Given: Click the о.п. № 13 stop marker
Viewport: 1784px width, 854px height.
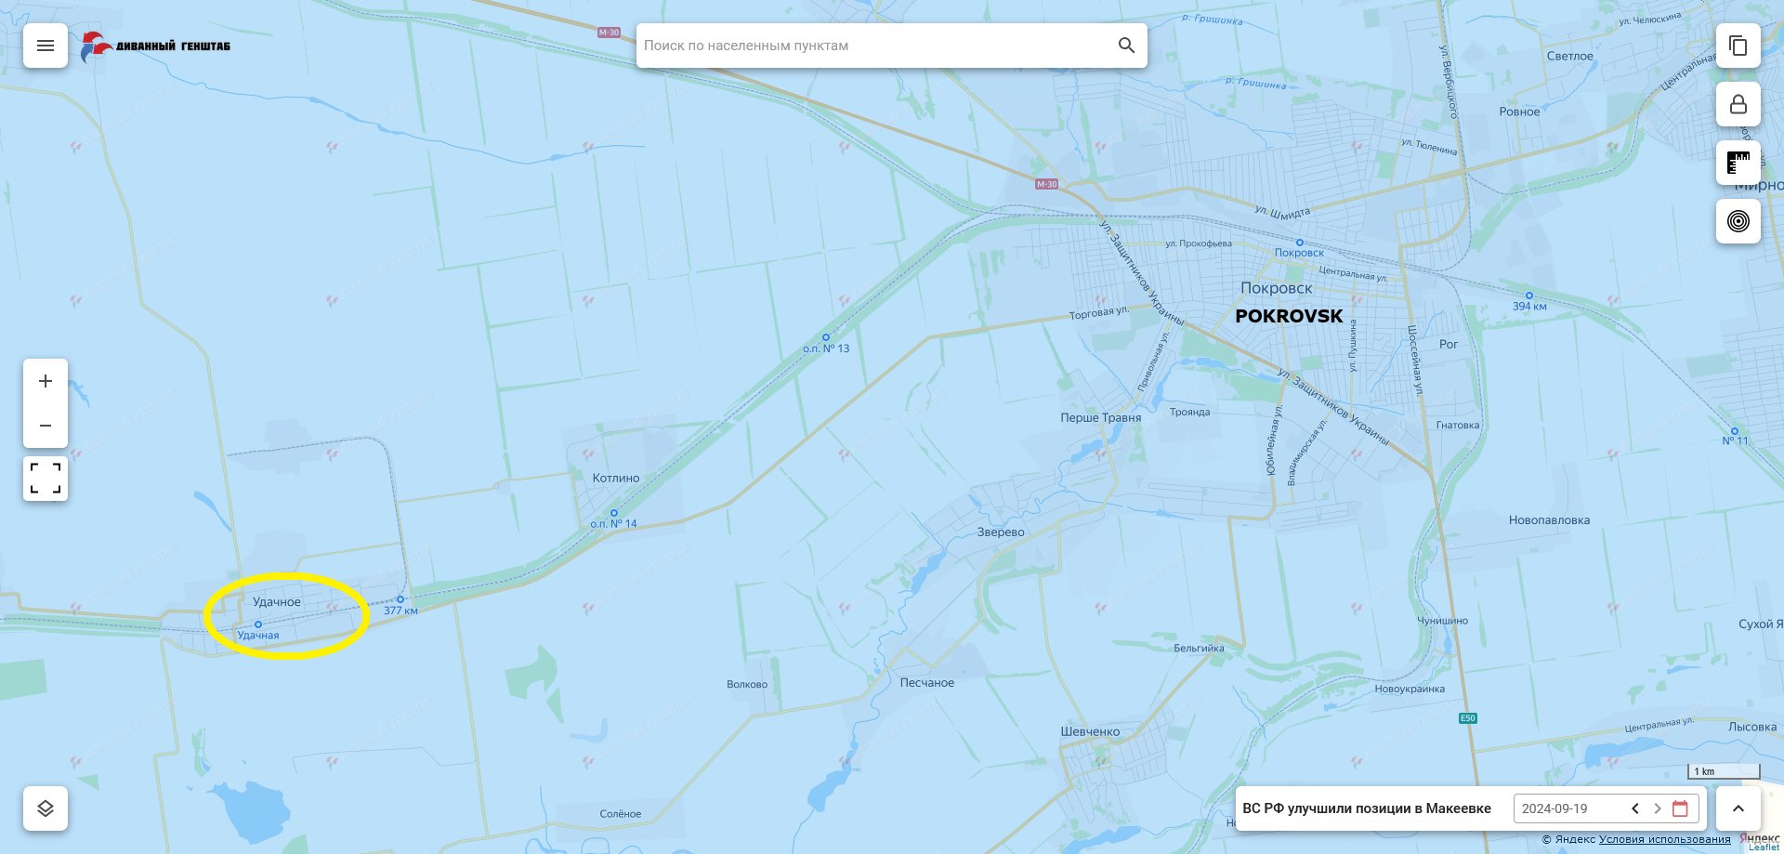Looking at the screenshot, I should [825, 337].
